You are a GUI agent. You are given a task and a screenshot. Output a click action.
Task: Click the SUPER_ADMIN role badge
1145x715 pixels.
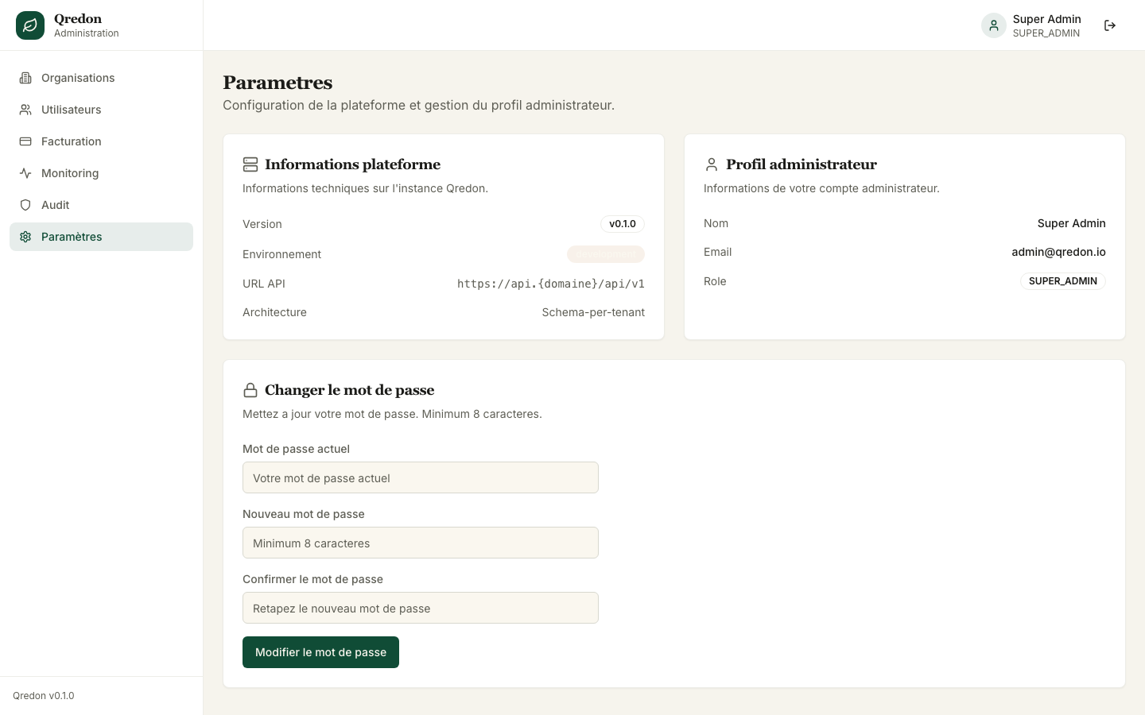1063,281
